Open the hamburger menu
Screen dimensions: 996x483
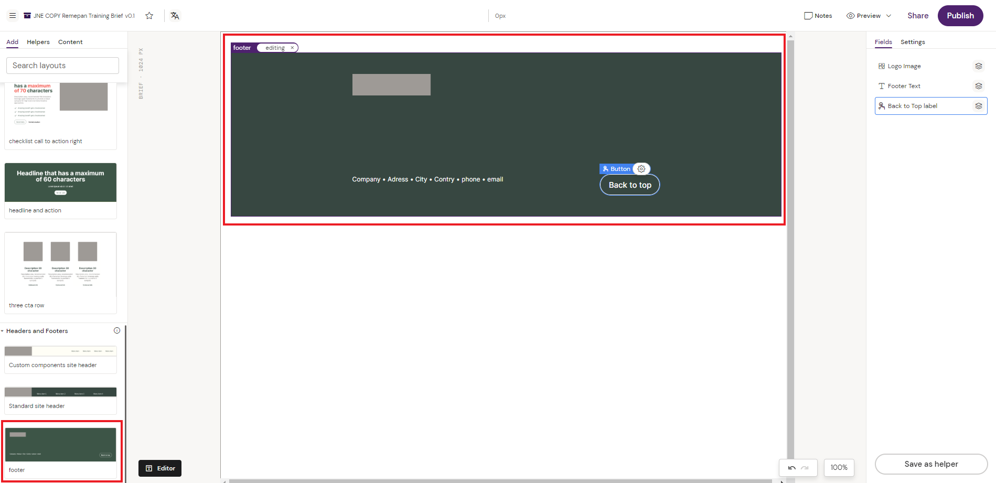click(13, 15)
